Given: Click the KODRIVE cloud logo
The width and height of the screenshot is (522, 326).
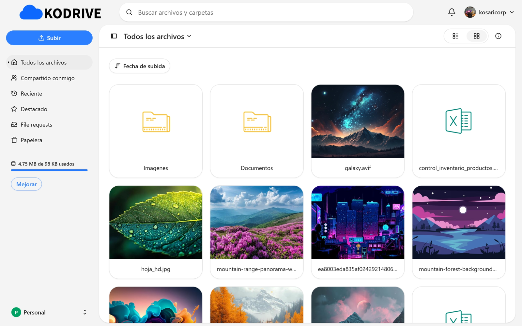Looking at the screenshot, I should 60,13.
